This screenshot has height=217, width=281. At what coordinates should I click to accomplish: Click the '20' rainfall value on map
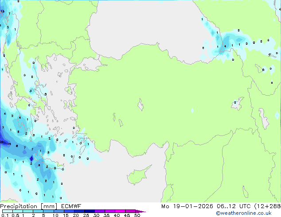pyautogui.click(x=1, y=142)
